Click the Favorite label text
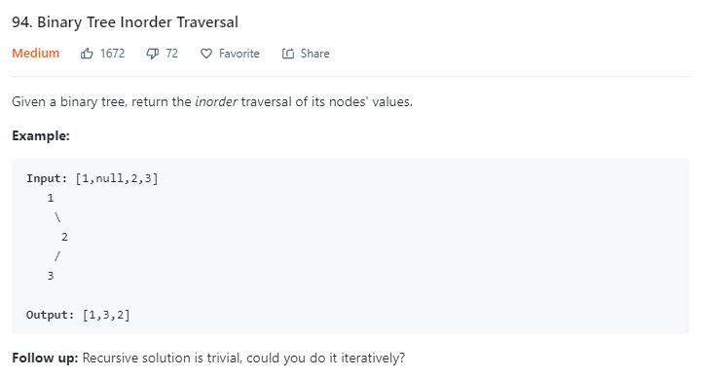The height and width of the screenshot is (378, 701). (240, 54)
